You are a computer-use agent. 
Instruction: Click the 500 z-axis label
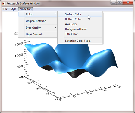pyautogui.click(x=20, y=66)
